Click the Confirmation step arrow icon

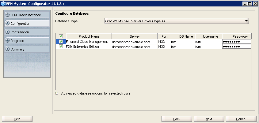pyautogui.click(x=8, y=32)
